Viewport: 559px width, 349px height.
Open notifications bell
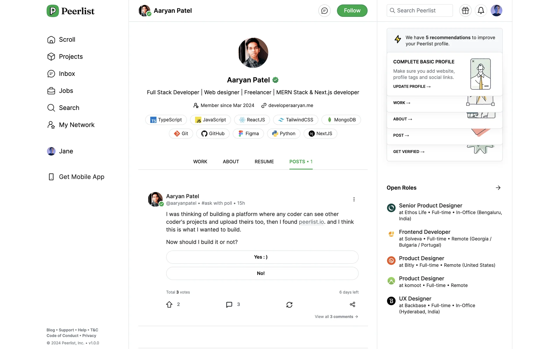click(481, 11)
